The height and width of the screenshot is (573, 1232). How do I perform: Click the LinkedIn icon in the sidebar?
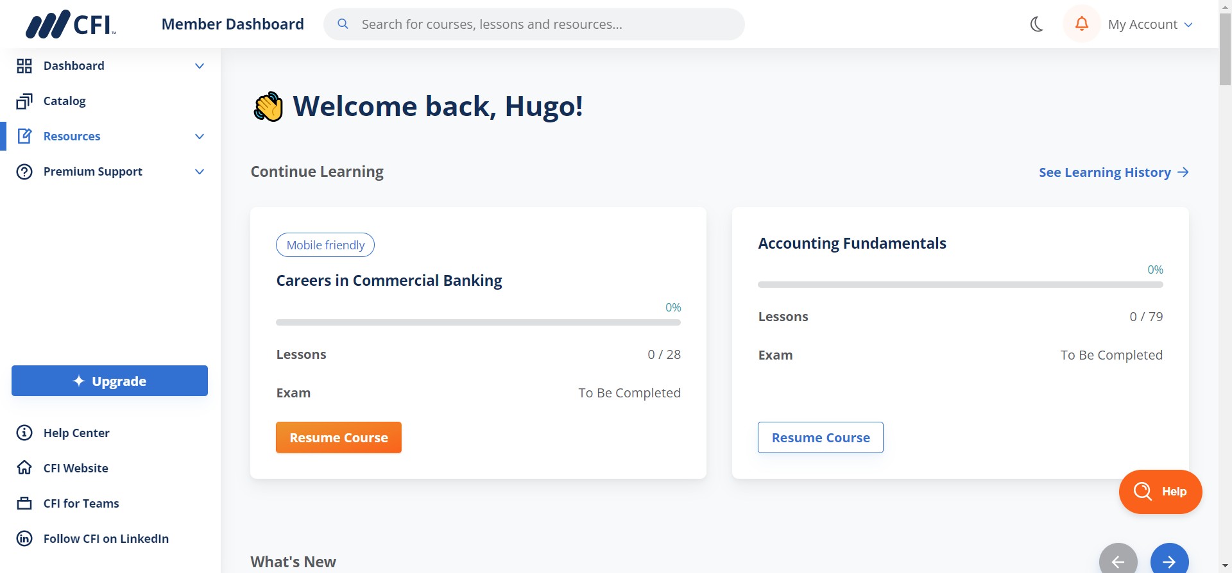pos(24,538)
